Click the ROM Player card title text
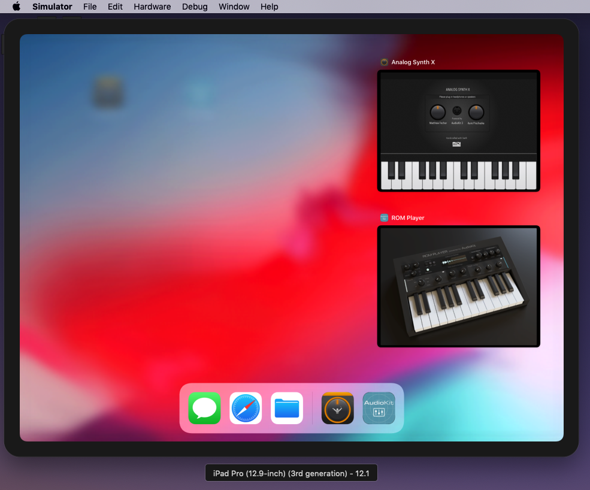This screenshot has width=590, height=490. [x=408, y=218]
